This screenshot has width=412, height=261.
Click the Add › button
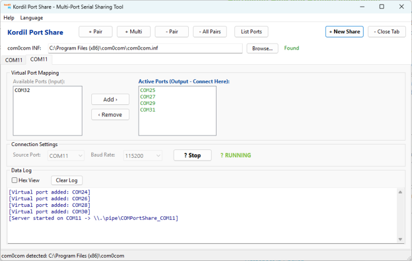[110, 99]
